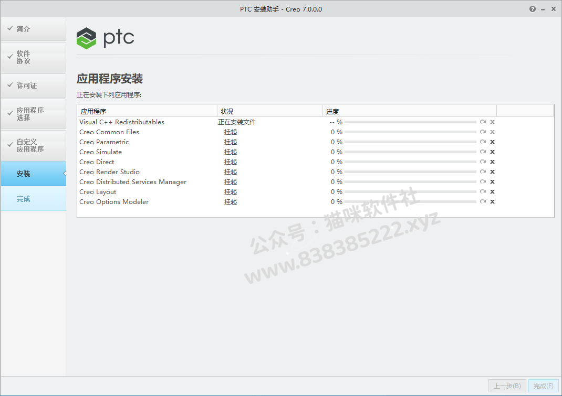Sort by 应用程序 column header
The image size is (562, 396).
(147, 111)
